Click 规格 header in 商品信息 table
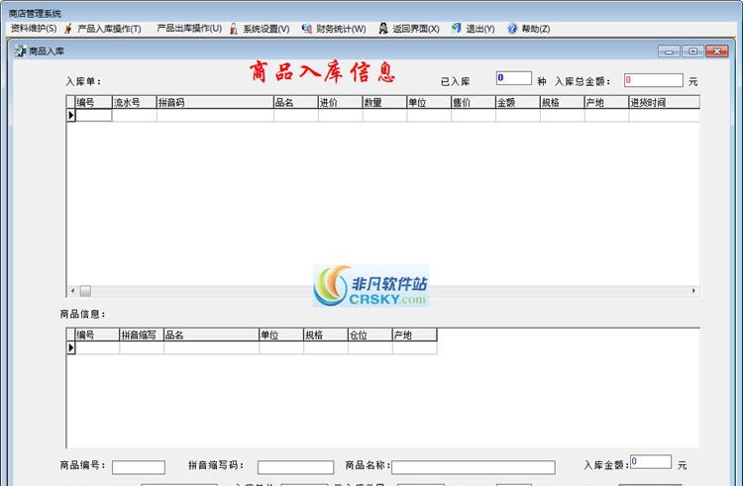The image size is (743, 486). tap(326, 335)
